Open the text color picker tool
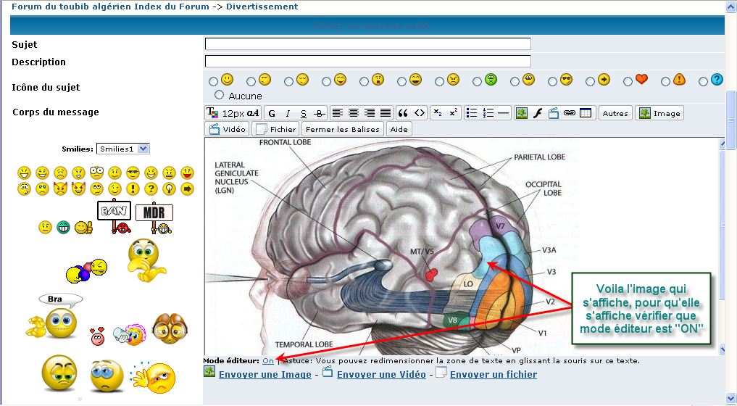Image resolution: width=737 pixels, height=406 pixels. click(212, 113)
